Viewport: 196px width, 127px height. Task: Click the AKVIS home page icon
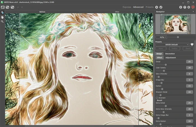[x=3, y=7]
